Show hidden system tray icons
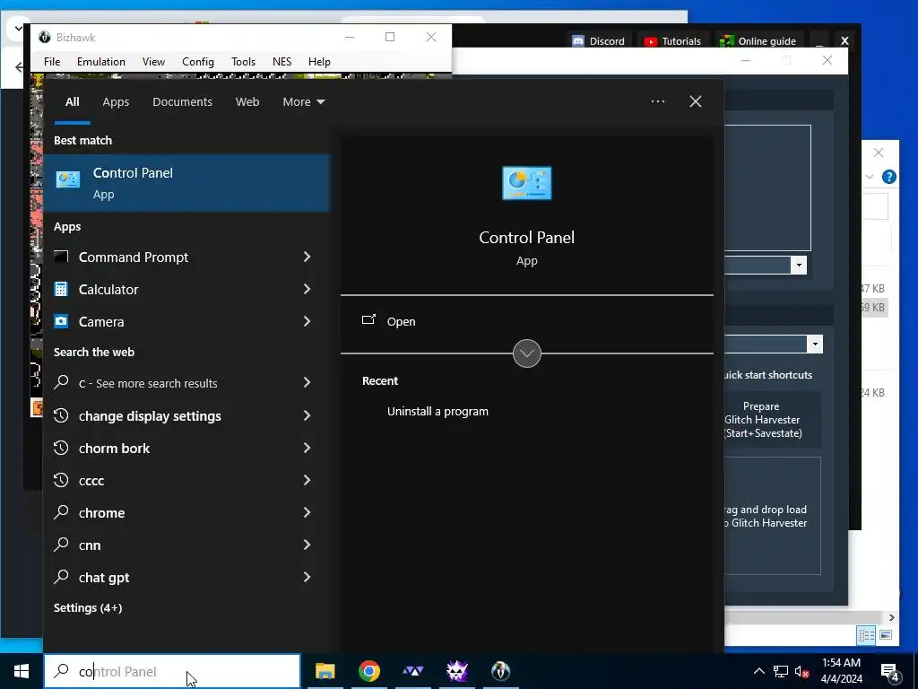Viewport: 918px width, 689px height. click(x=758, y=671)
